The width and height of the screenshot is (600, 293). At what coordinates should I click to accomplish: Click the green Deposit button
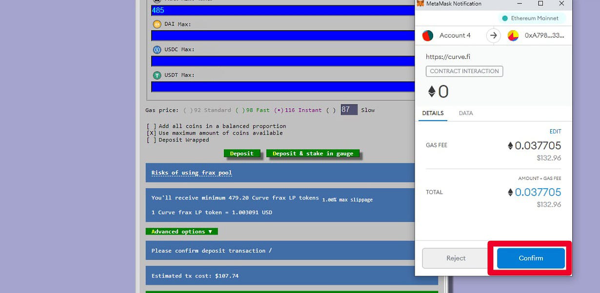click(242, 154)
